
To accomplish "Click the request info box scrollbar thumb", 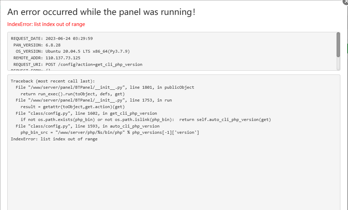I will click(338, 44).
